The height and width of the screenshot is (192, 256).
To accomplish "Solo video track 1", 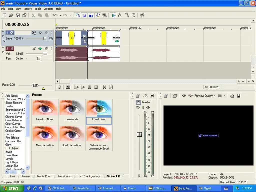I will [51, 33].
